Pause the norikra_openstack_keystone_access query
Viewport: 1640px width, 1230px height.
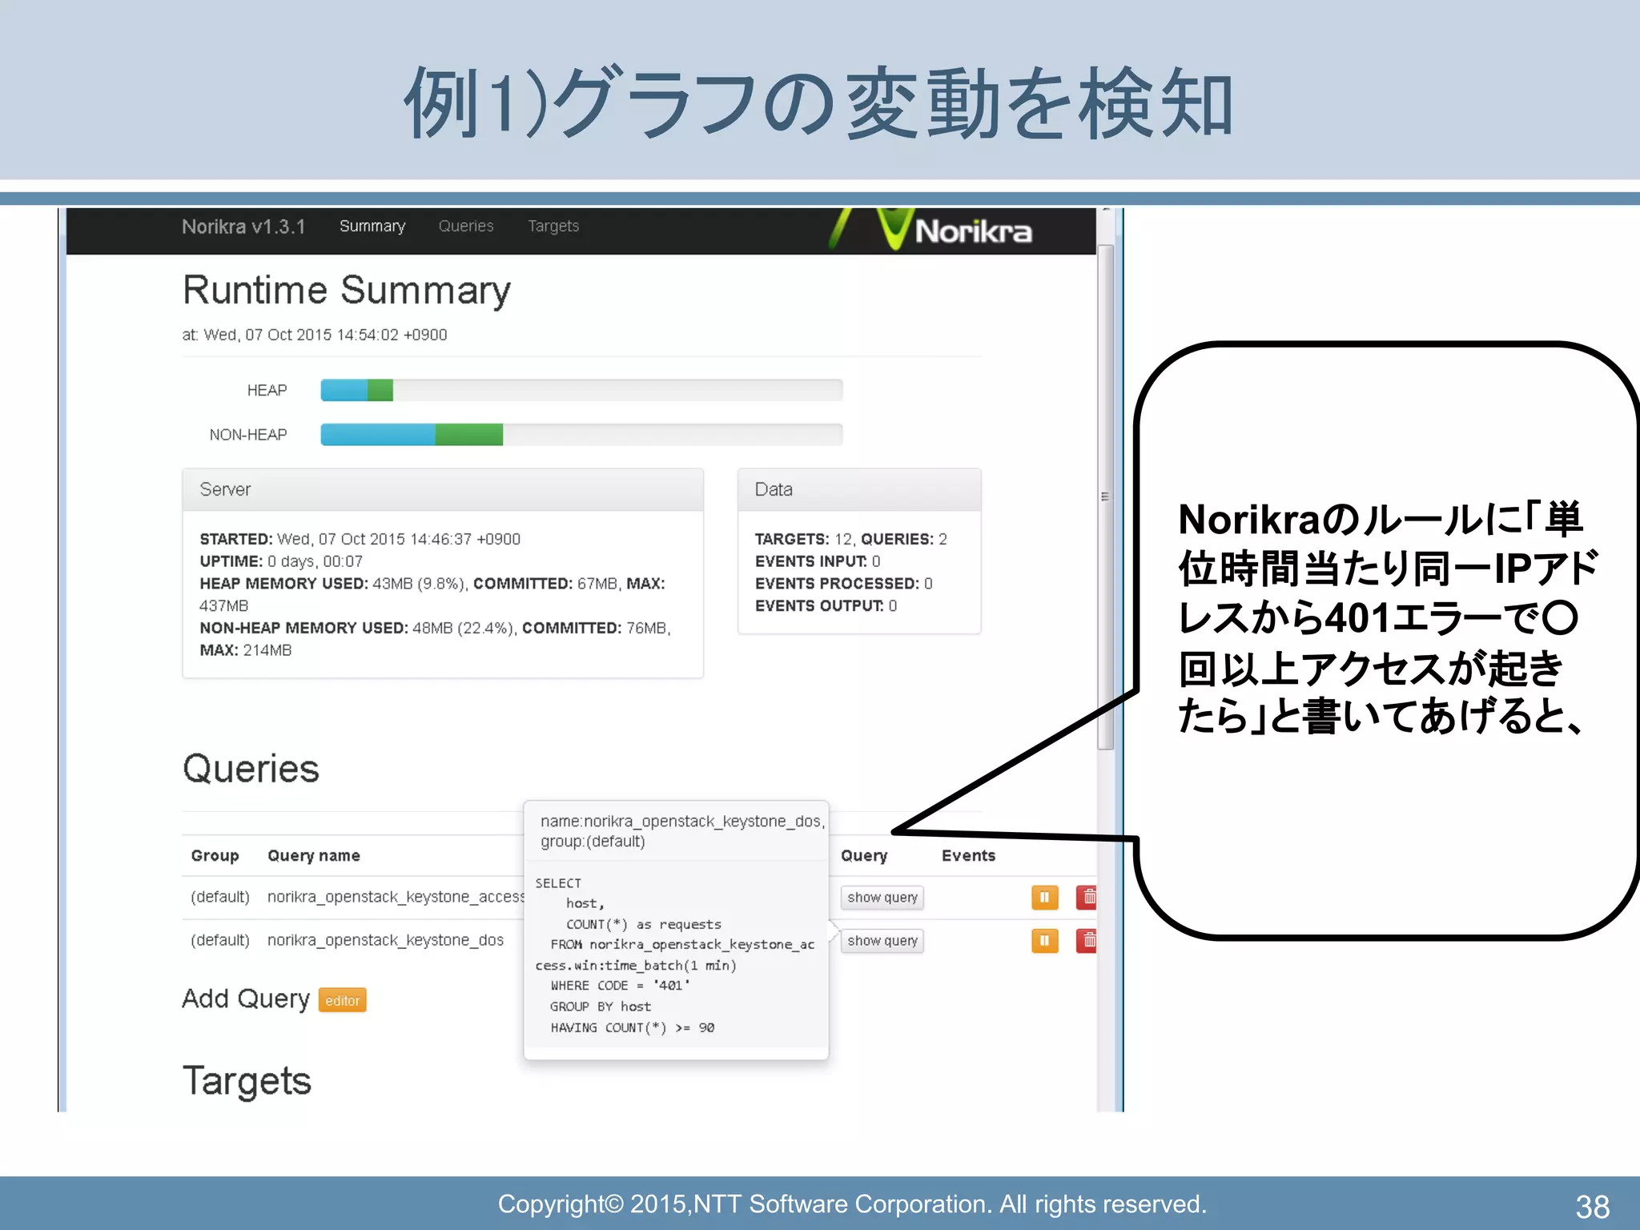pyautogui.click(x=1044, y=898)
